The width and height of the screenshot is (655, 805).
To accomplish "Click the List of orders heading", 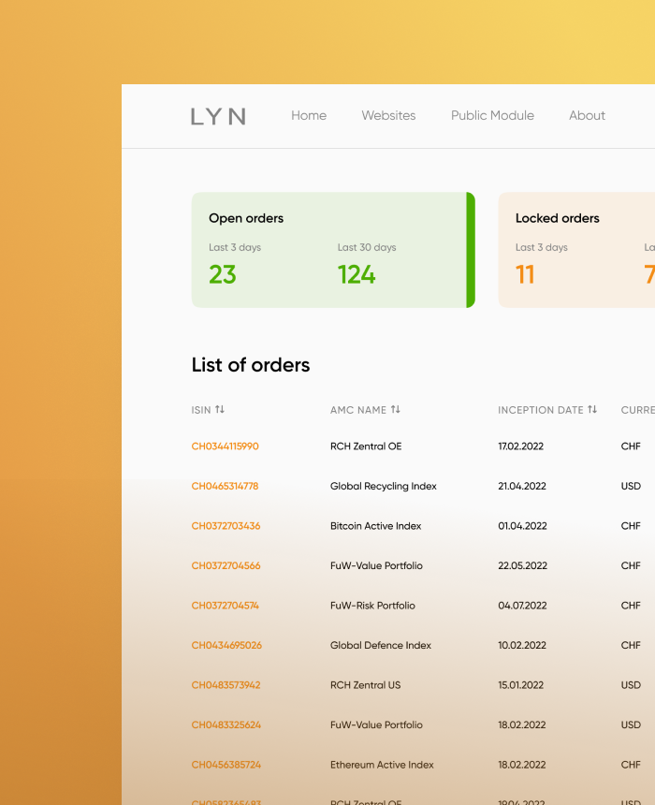I will (x=251, y=365).
